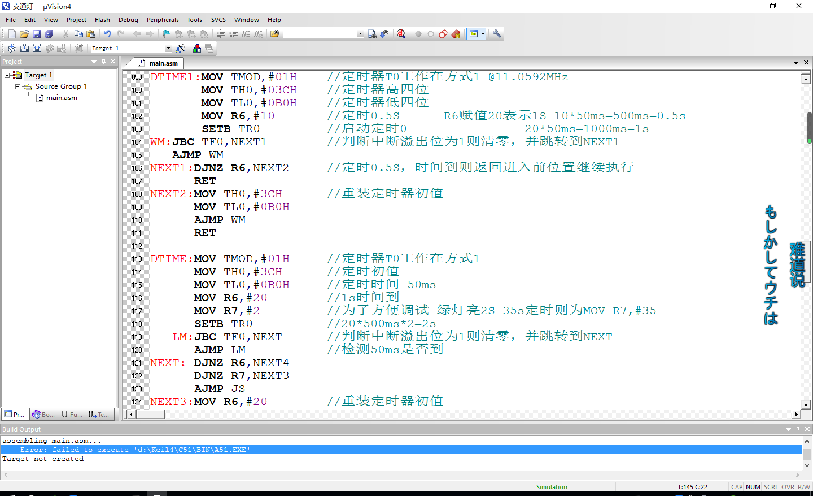Pin the Project panel with auto-hide

[x=104, y=62]
